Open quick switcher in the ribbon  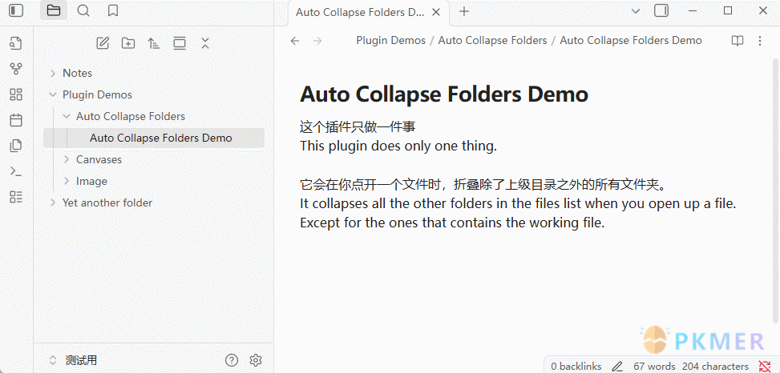pos(16,43)
